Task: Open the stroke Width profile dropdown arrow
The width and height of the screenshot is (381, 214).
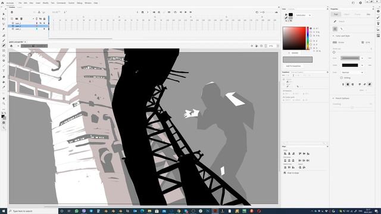Action: click(362, 65)
